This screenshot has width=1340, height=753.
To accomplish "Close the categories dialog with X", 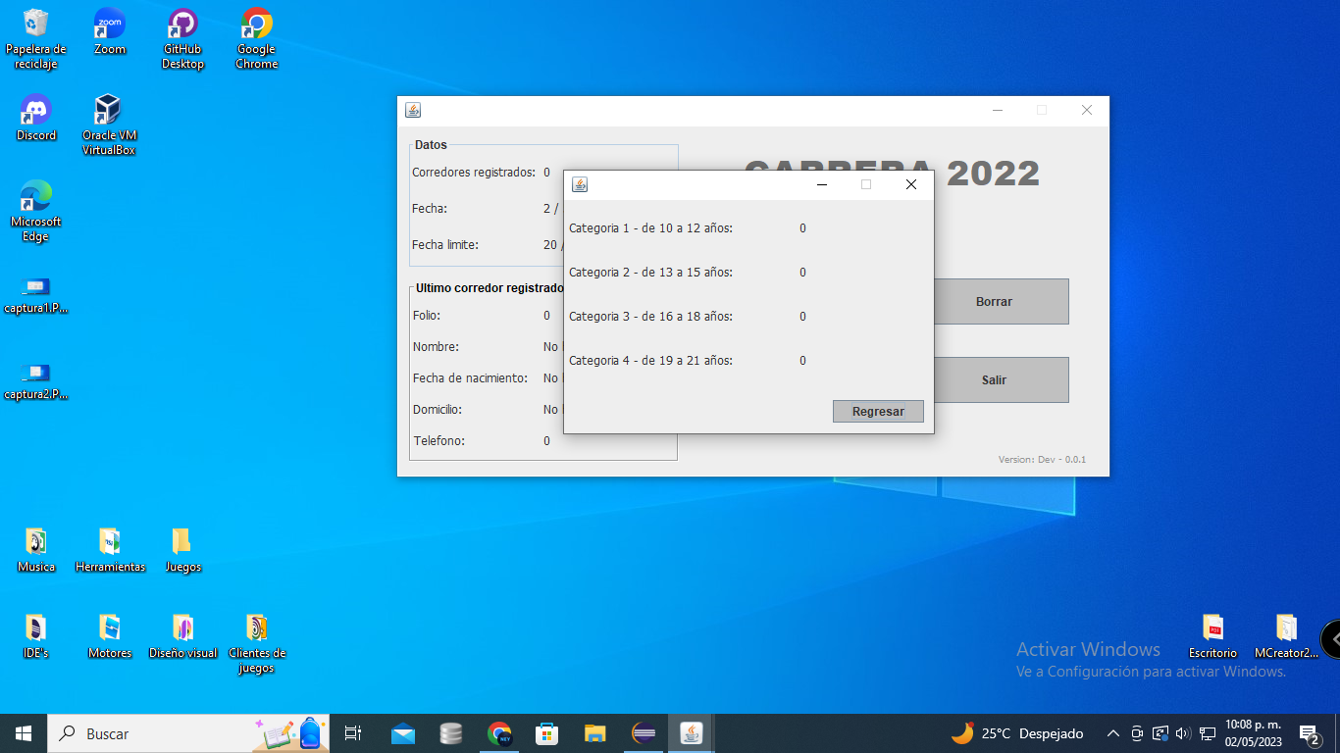I will [x=910, y=184].
